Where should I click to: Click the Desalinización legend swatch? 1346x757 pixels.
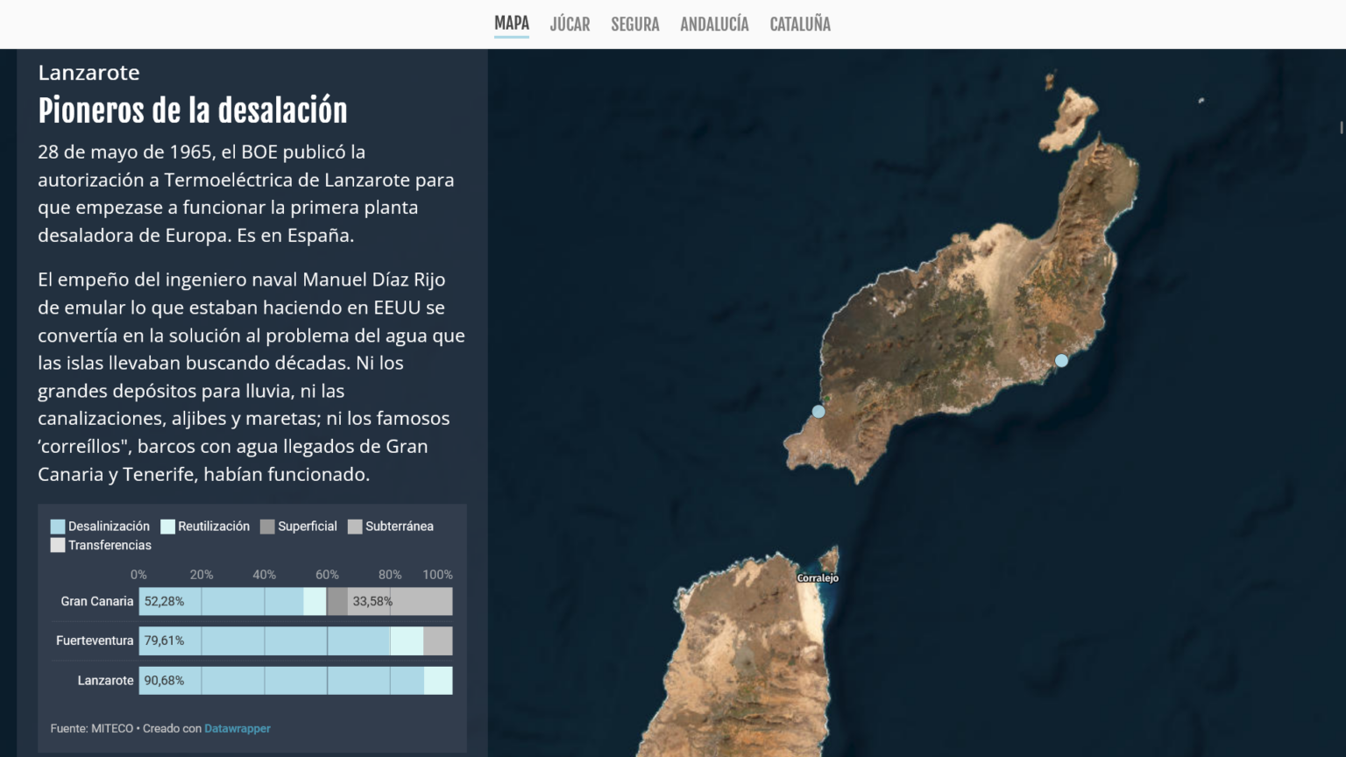[x=58, y=527]
